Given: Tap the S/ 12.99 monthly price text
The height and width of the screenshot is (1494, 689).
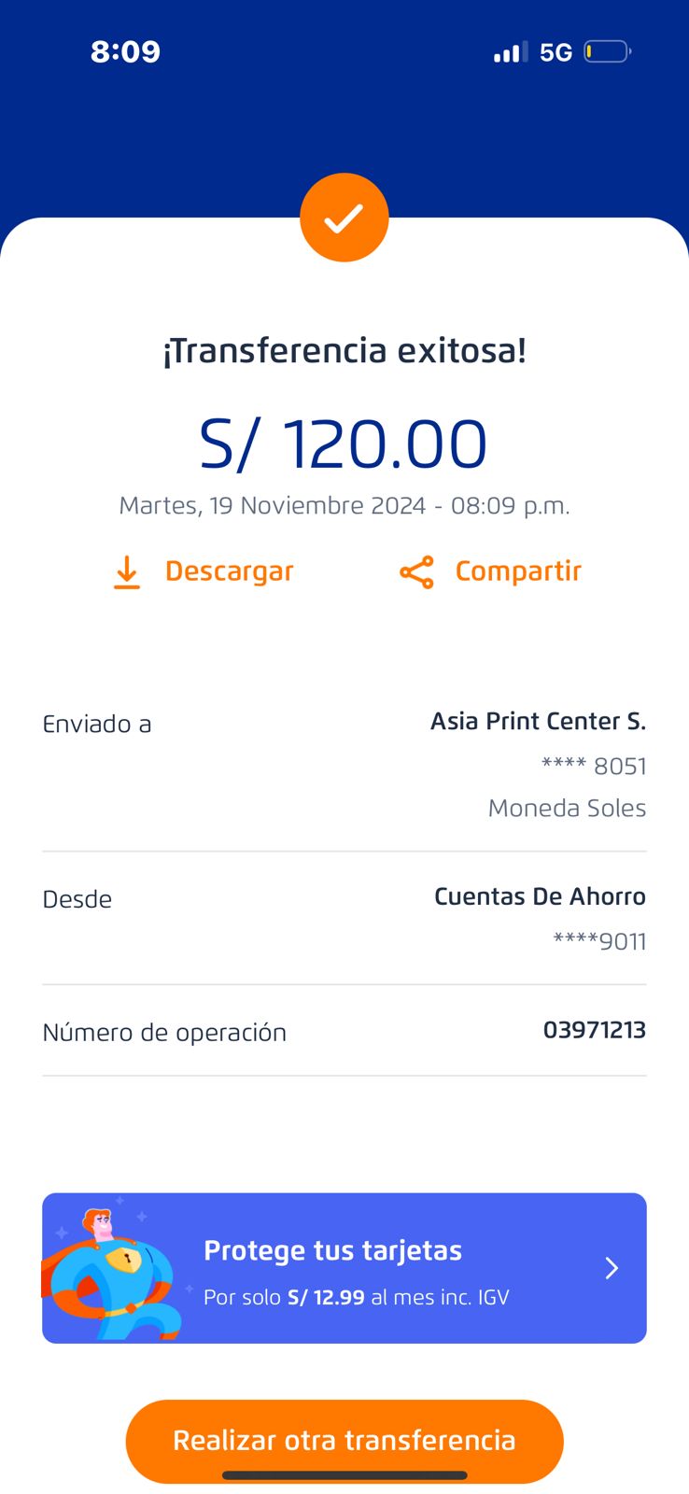Looking at the screenshot, I should pyautogui.click(x=326, y=1297).
